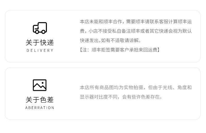Click the line containing 私自备注顺丰
This screenshot has height=133, width=206.
click(136, 31)
